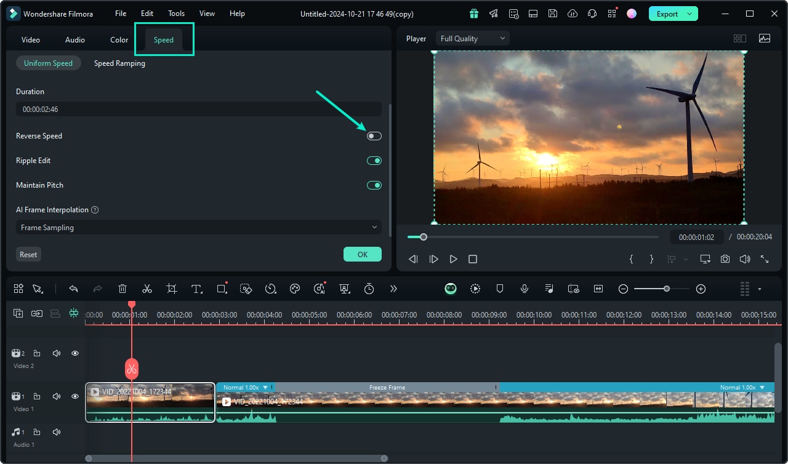Click the trash delete icon

coord(123,289)
